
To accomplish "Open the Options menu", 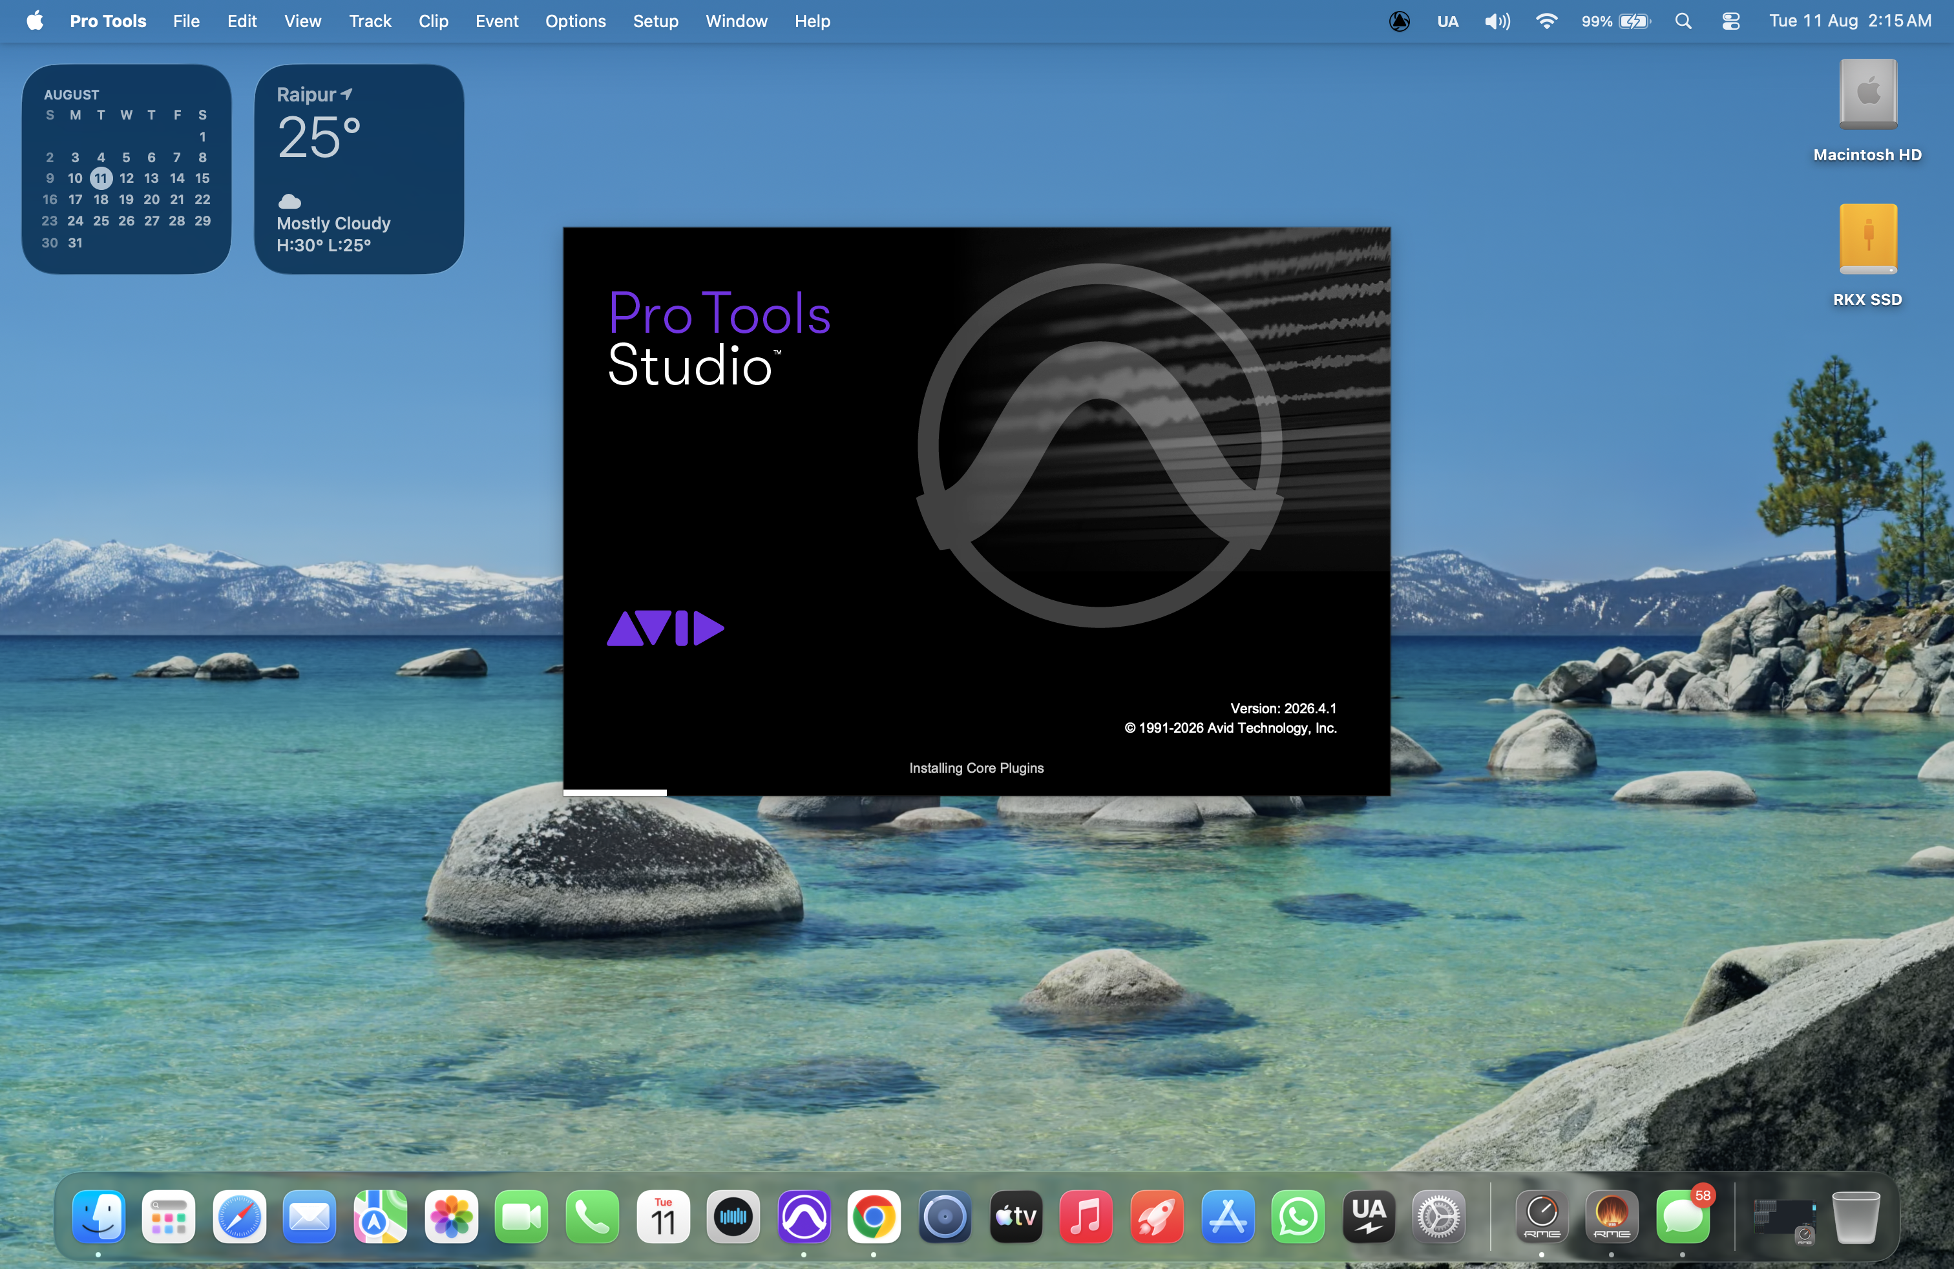I will point(576,21).
